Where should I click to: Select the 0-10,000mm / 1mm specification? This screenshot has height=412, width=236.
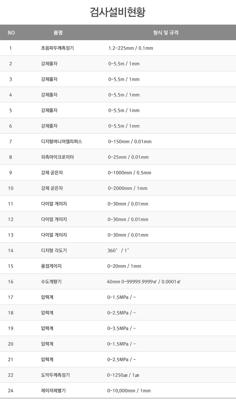point(129,391)
